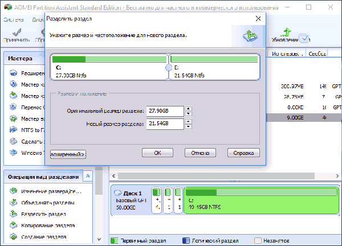Viewport: 342px width, 246px height.
Task: Select the C: 49.45GB NTFS partition on Диск 1
Action: click(261, 200)
